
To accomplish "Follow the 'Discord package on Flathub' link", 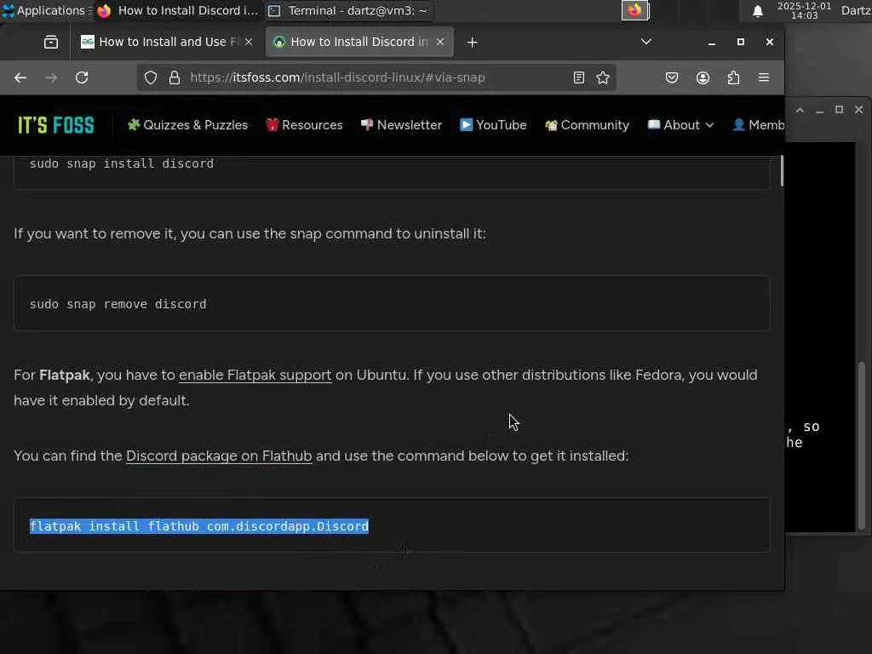I will click(219, 456).
